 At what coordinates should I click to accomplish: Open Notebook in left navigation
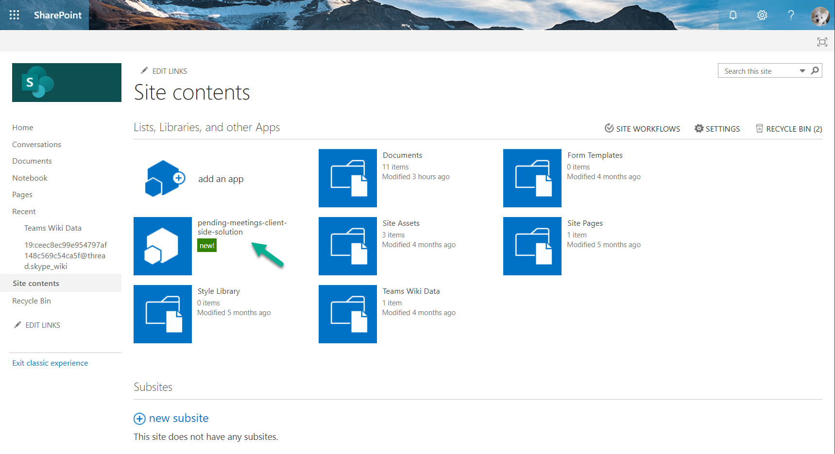point(30,178)
